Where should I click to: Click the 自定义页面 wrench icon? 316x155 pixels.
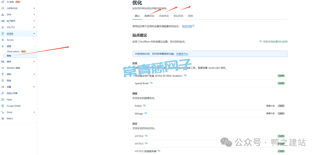tap(3, 93)
